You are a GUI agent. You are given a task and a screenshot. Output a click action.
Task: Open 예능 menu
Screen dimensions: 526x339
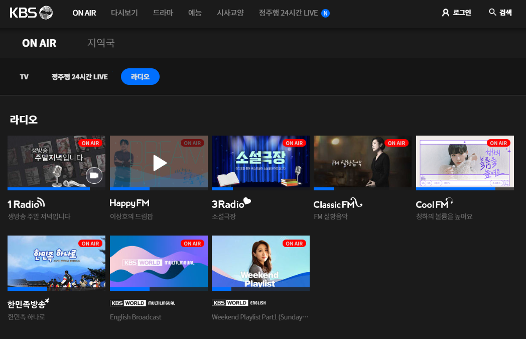tap(195, 13)
